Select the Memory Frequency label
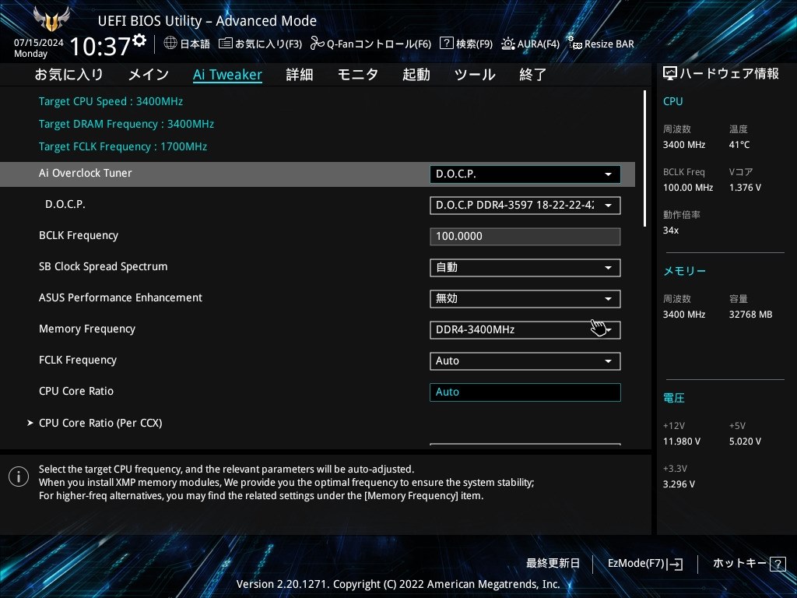The image size is (797, 598). coord(87,329)
